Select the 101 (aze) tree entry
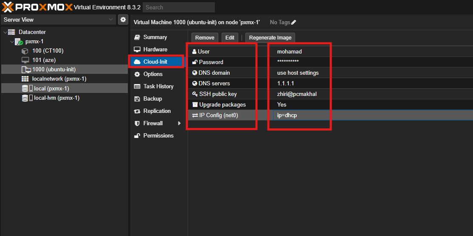Image resolution: width=473 pixels, height=236 pixels. [x=64, y=60]
